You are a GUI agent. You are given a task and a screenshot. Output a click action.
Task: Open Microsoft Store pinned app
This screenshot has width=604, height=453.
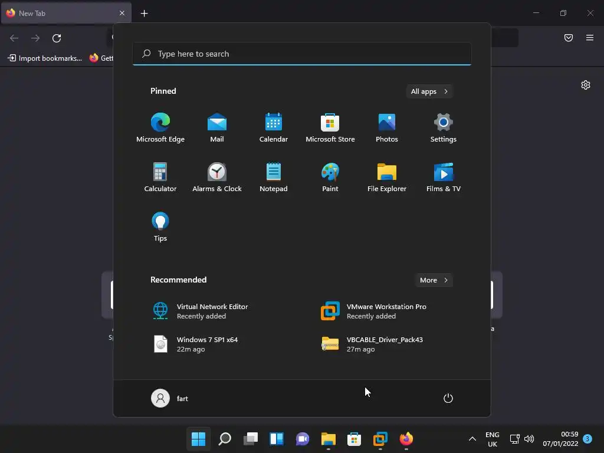coord(330,128)
